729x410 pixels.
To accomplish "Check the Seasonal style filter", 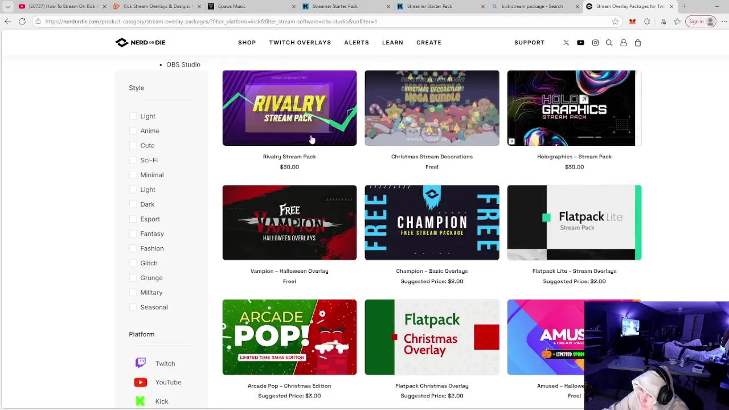I will coord(133,307).
